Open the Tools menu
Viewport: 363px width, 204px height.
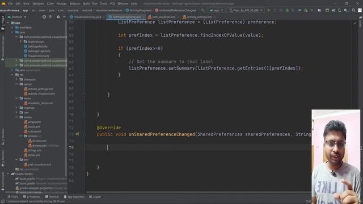tap(103, 4)
